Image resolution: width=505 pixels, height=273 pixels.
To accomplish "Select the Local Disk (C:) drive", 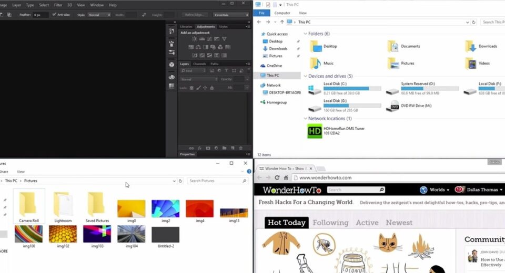I will 344,88.
